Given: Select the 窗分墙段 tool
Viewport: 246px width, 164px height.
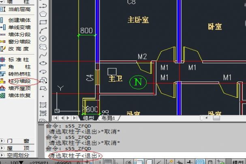Looking at the screenshot, I should 19,41.
